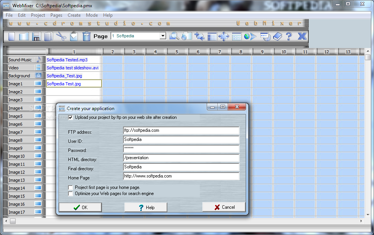Open the Page dropdown showing Softpedia
Viewport: 374px width, 235px height.
(x=163, y=36)
